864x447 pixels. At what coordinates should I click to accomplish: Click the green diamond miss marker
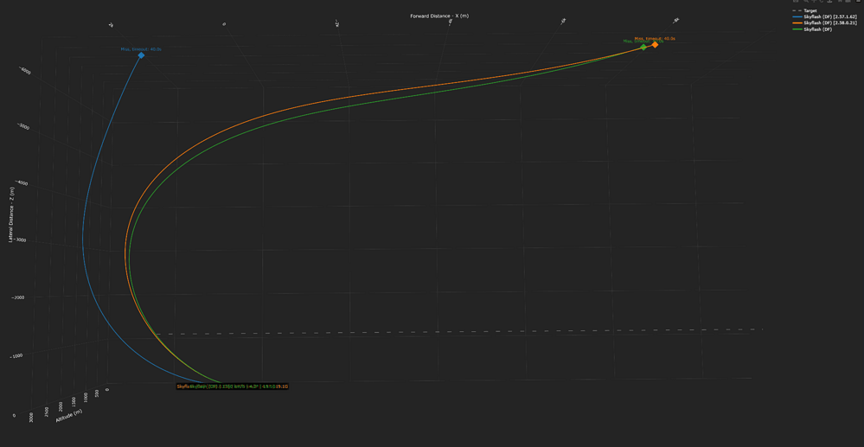pos(643,48)
